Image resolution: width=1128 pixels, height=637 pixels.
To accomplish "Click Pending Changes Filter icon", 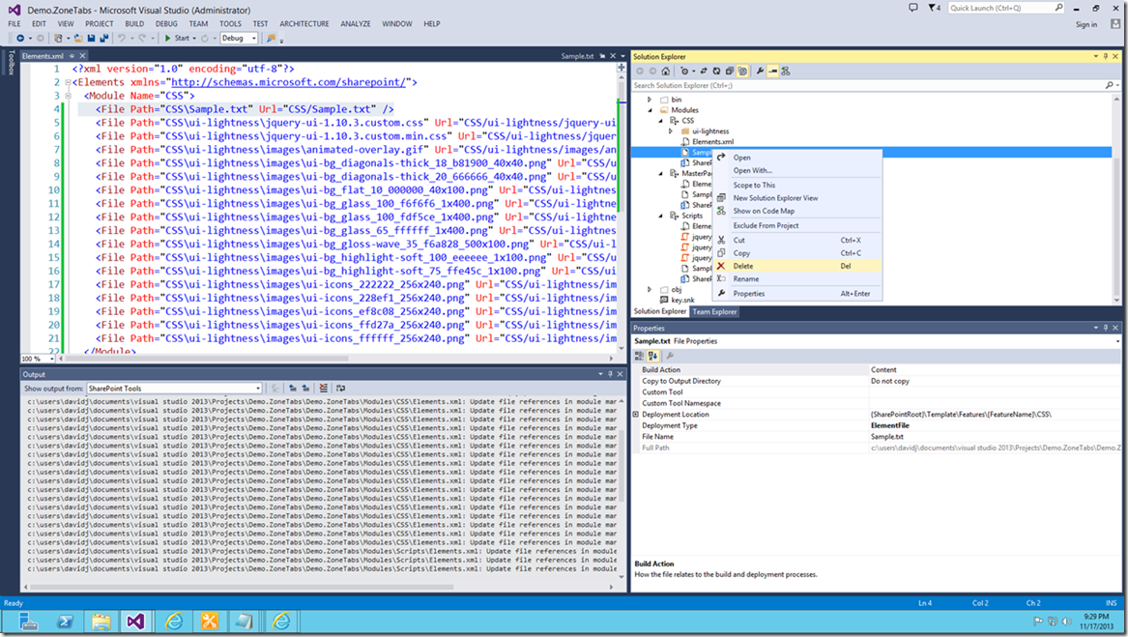I will [684, 72].
